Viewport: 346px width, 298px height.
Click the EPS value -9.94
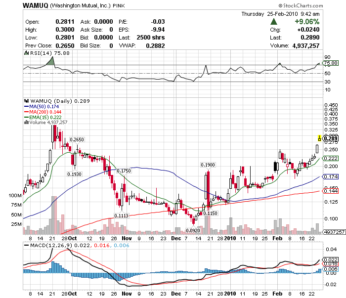[x=158, y=30]
